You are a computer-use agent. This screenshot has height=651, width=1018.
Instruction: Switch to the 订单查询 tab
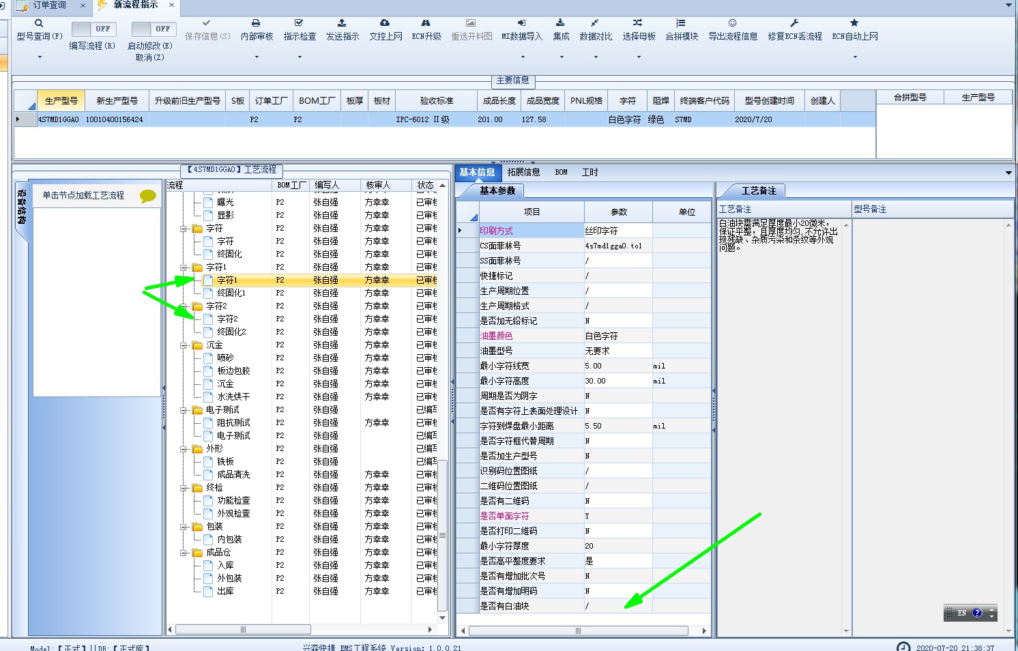click(x=49, y=5)
